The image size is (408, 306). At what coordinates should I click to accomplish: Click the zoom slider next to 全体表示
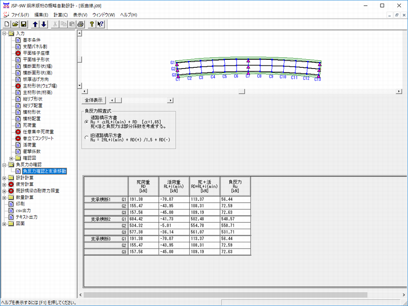(118, 101)
